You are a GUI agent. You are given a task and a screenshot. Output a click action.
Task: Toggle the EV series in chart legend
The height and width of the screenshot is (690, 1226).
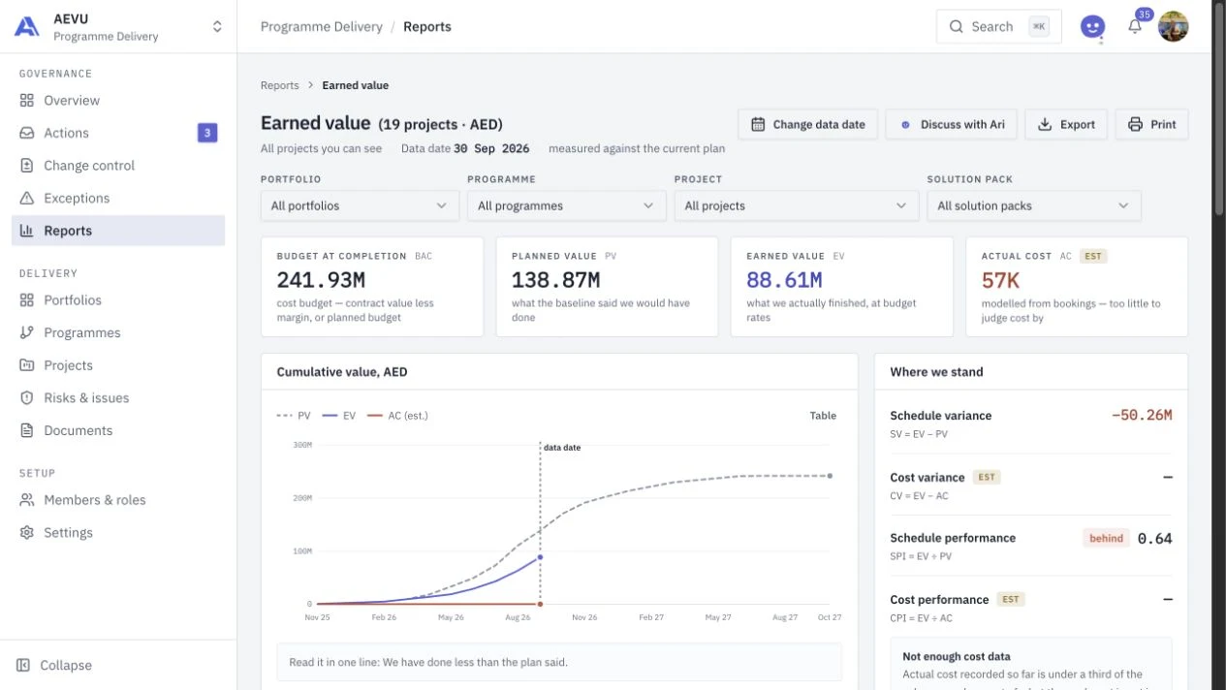[x=338, y=416]
